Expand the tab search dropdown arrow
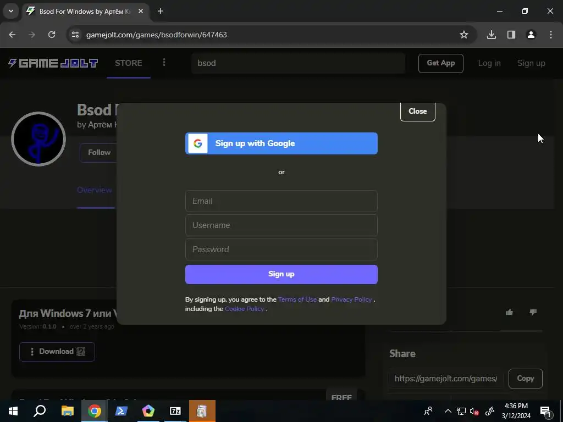The height and width of the screenshot is (422, 563). click(x=11, y=11)
